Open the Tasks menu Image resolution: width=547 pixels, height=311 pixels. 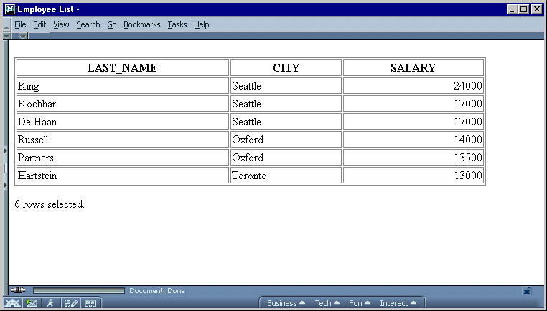pyautogui.click(x=177, y=24)
